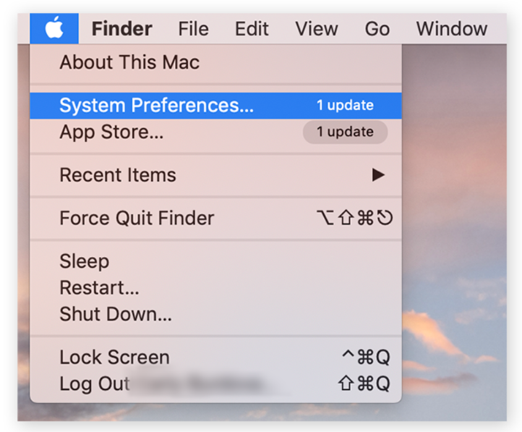
Task: Open the File menu
Action: coord(193,28)
